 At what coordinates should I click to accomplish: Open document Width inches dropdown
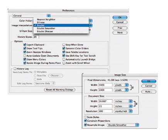click(x=123, y=101)
